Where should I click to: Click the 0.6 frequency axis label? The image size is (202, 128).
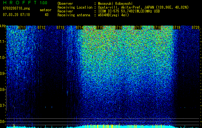click(2, 122)
